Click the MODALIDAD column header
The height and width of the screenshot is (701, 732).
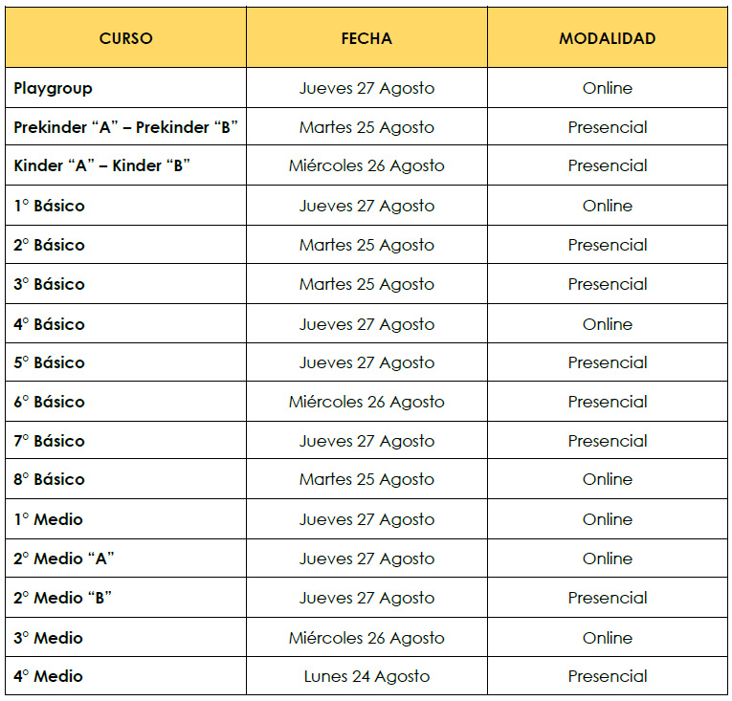pyautogui.click(x=608, y=38)
